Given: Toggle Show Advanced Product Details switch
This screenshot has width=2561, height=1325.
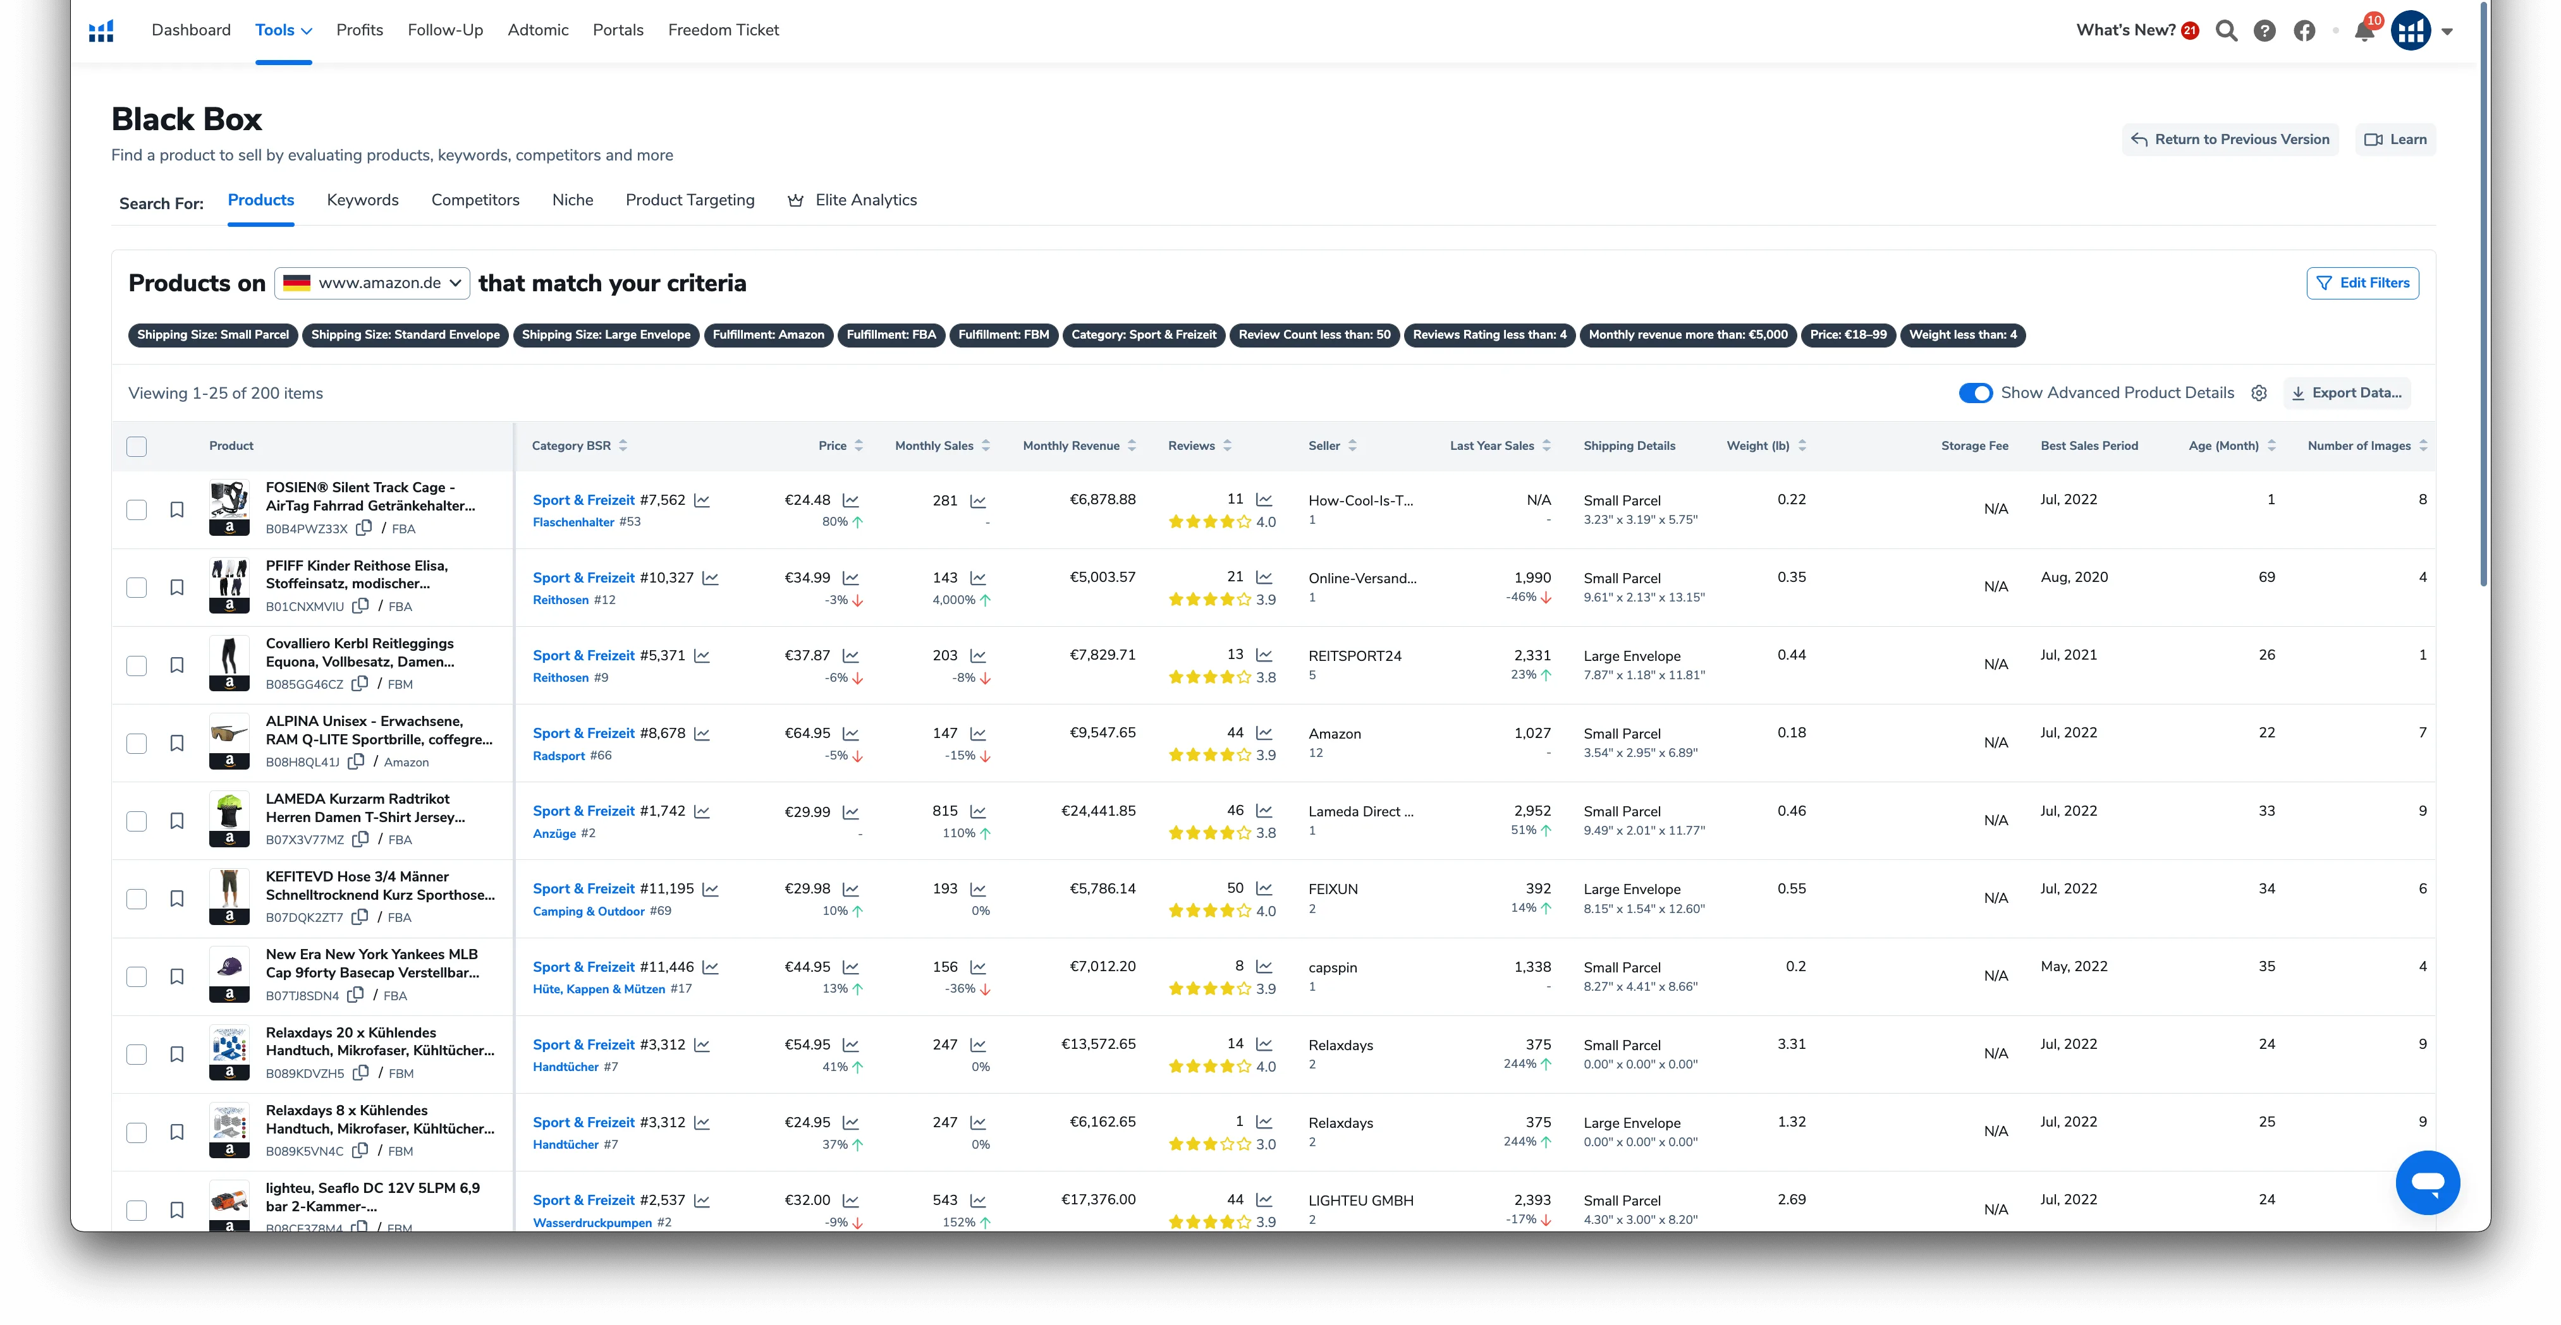Looking at the screenshot, I should click(x=1974, y=392).
